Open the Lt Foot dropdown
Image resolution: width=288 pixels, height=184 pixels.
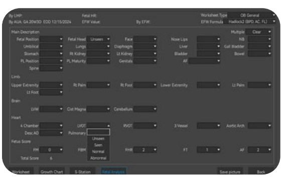51,92
